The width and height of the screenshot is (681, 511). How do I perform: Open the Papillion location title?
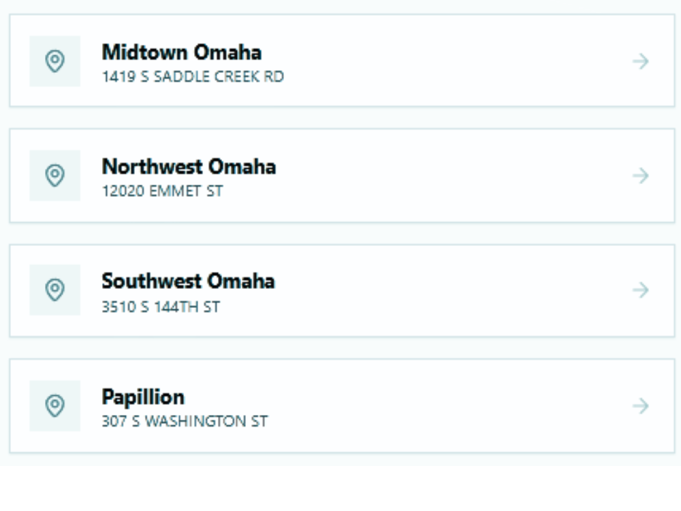coord(143,397)
